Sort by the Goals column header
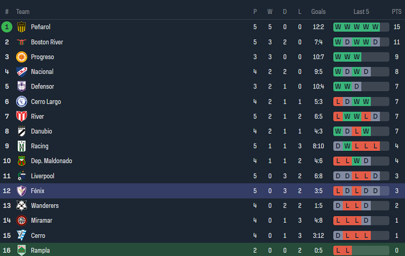The height and width of the screenshot is (256, 405). click(318, 11)
